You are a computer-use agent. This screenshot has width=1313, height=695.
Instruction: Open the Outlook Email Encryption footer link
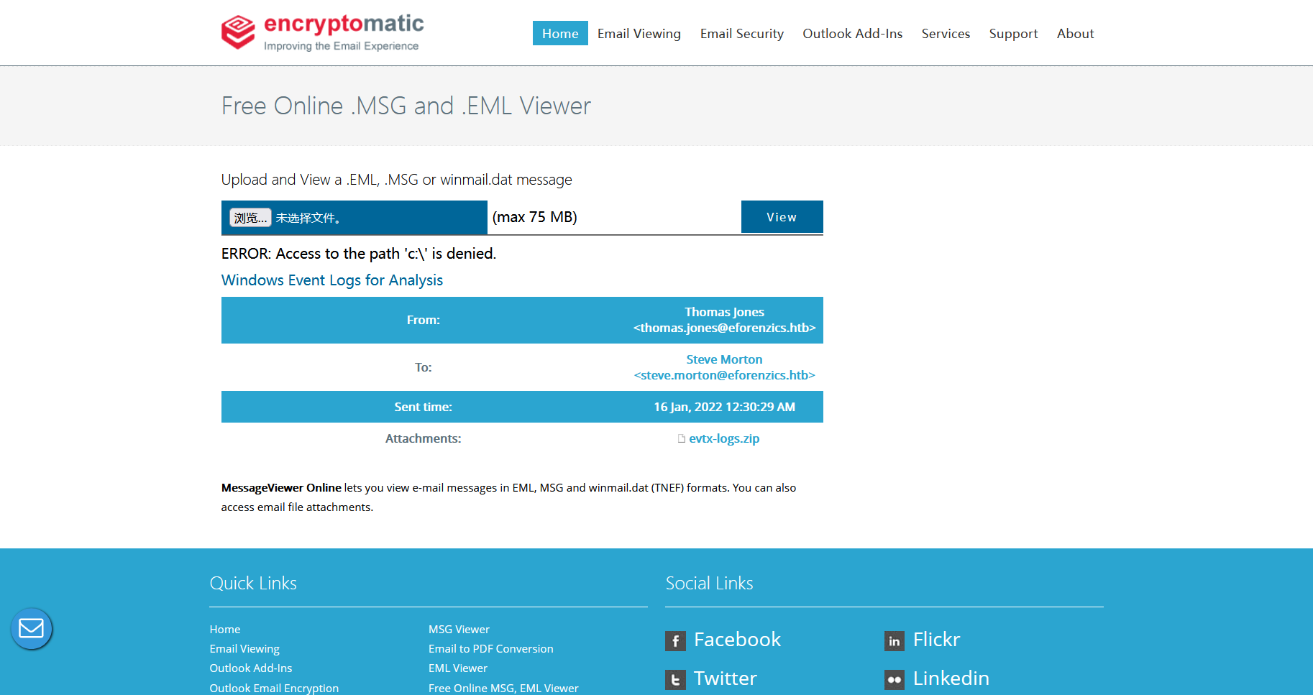274,688
